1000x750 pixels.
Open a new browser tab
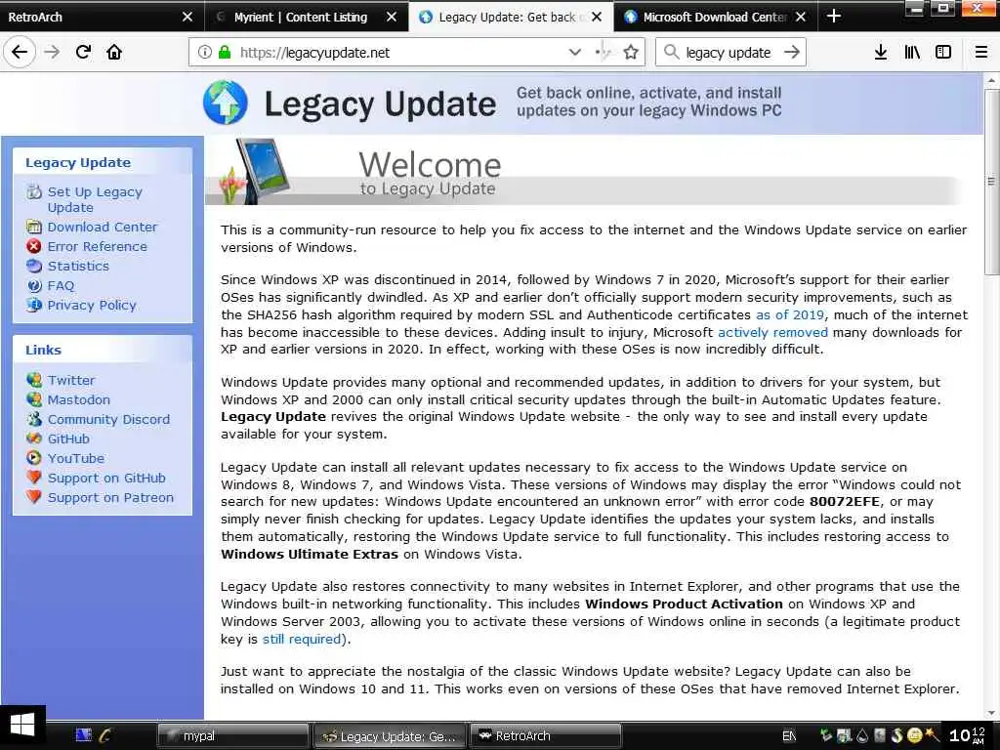[x=834, y=17]
